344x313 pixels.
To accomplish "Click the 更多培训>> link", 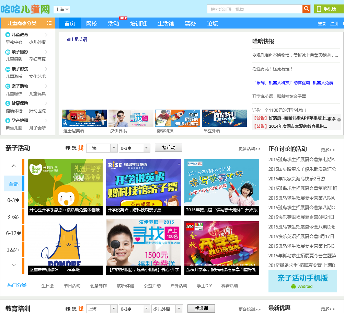I will point(250,309).
